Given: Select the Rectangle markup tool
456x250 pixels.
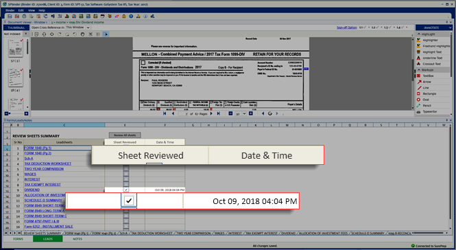Looking at the screenshot, I should pos(429,94).
